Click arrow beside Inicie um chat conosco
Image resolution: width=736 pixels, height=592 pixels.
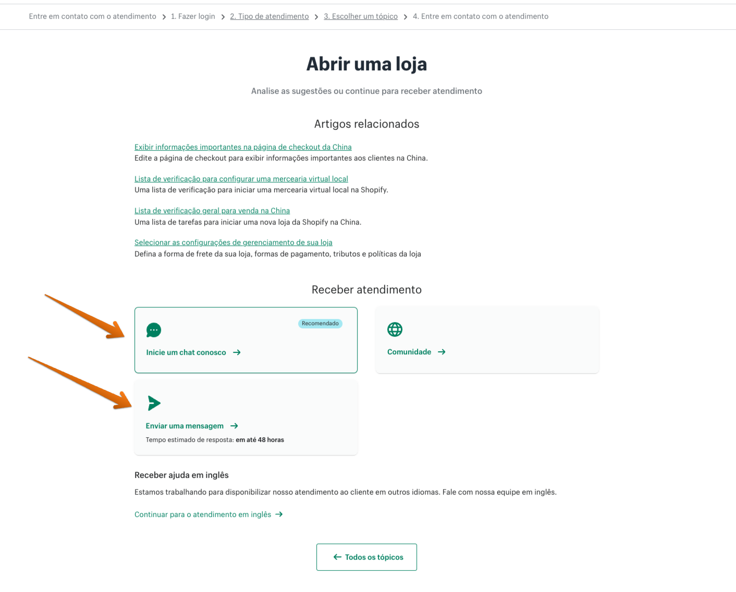coord(237,353)
